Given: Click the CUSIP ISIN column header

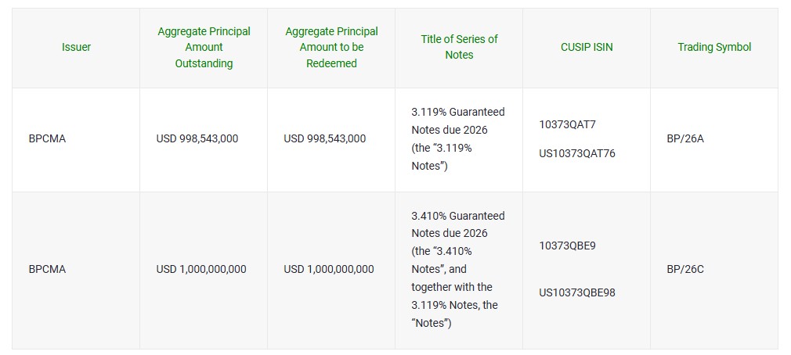Looking at the screenshot, I should pos(587,47).
